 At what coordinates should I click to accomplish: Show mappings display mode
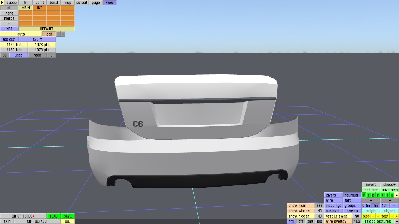pos(334,206)
